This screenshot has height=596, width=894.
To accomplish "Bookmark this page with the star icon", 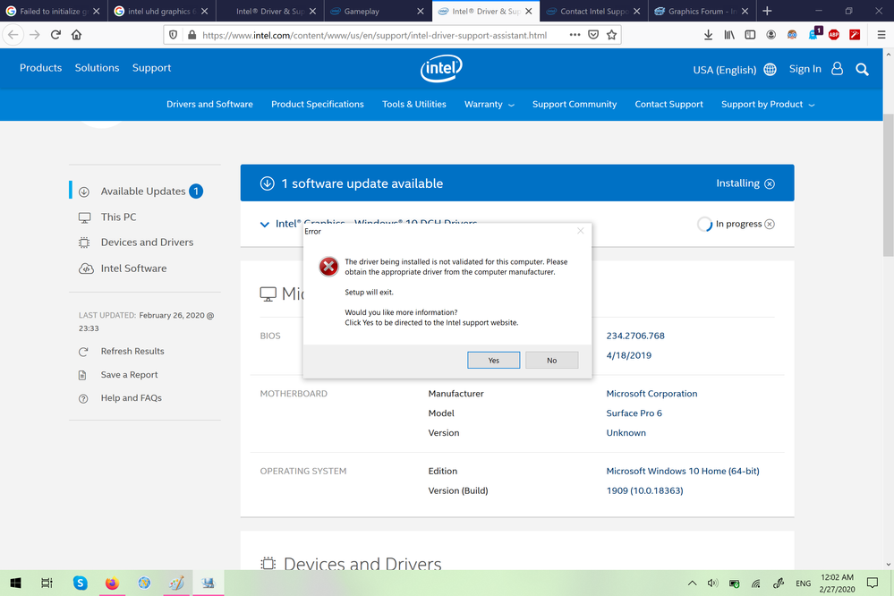I will (x=612, y=35).
